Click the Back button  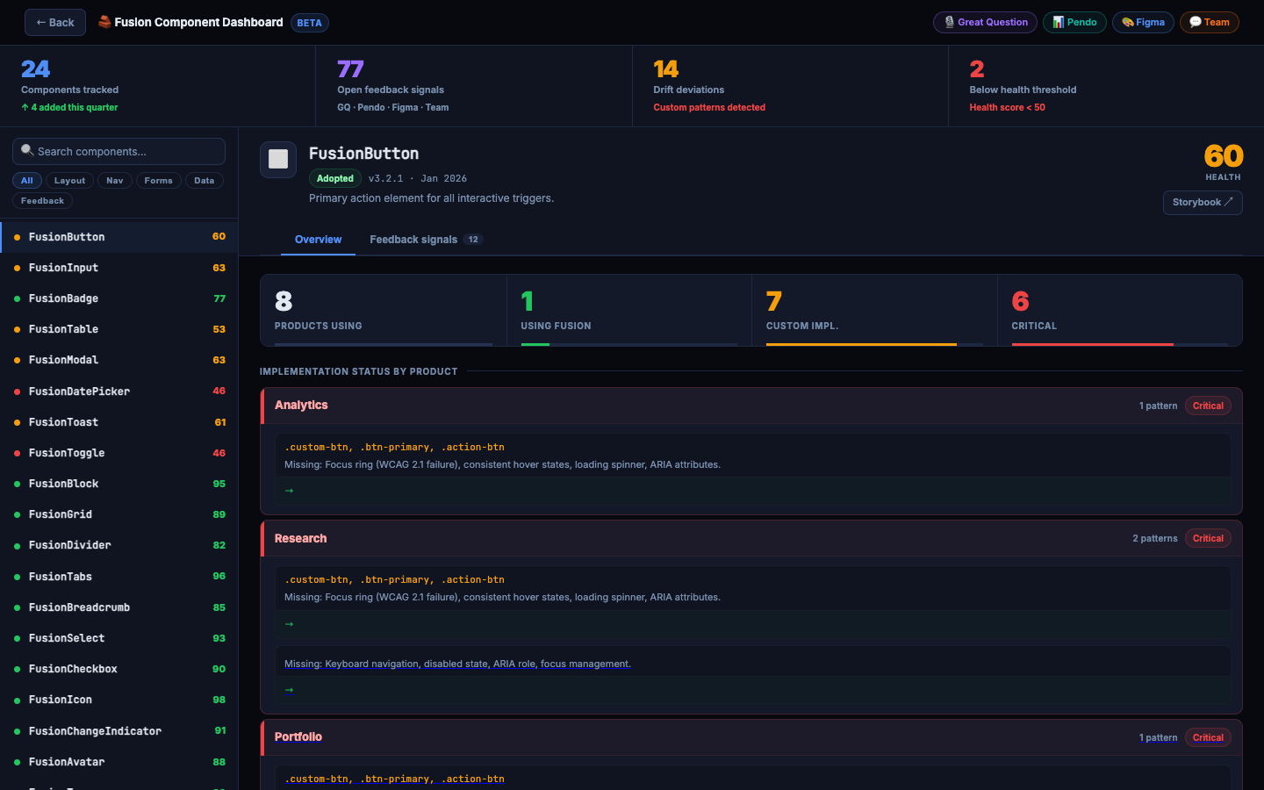55,23
